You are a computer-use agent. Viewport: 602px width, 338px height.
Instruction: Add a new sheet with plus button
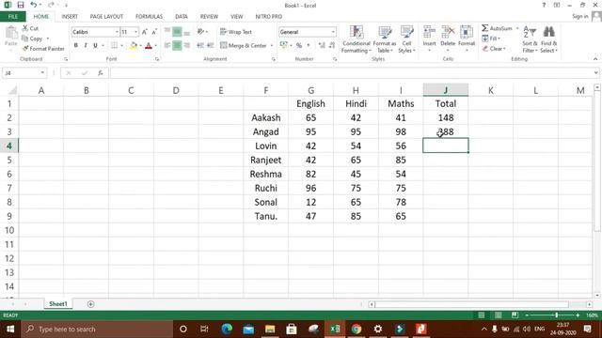click(x=90, y=304)
